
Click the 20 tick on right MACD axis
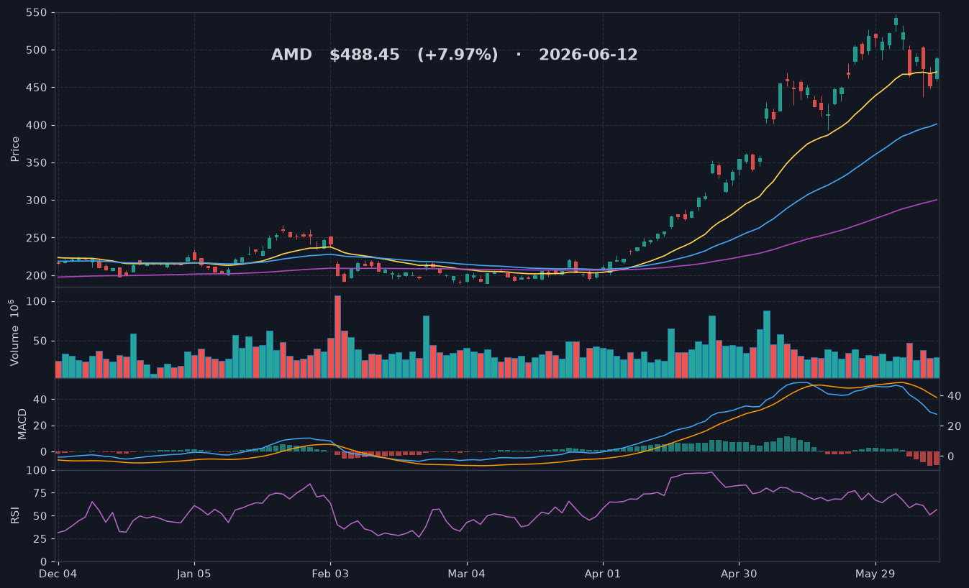coord(954,426)
